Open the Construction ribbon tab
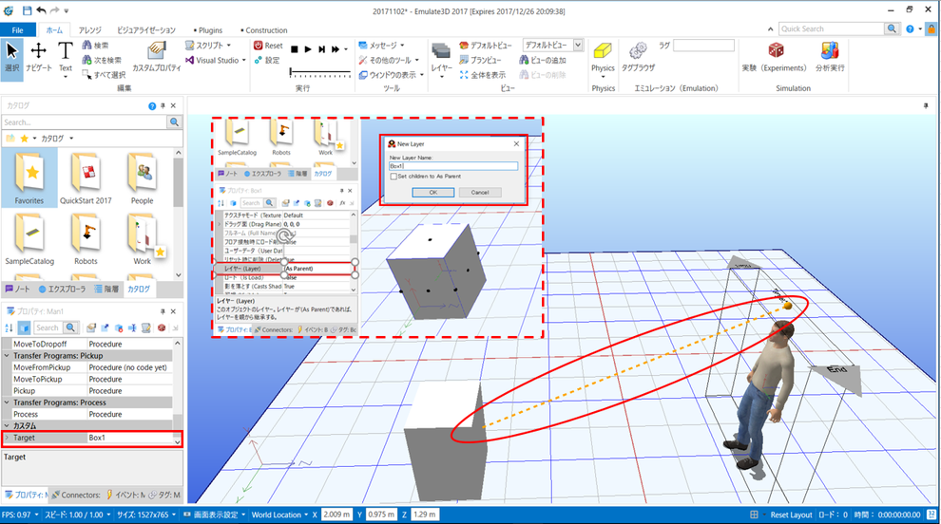 pos(264,30)
